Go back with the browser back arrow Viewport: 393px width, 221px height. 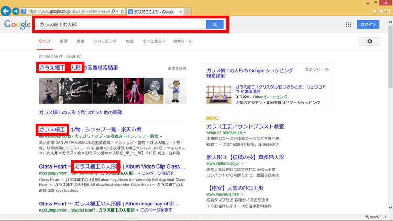point(7,10)
